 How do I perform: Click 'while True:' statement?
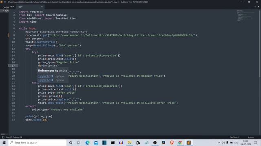click(27, 28)
